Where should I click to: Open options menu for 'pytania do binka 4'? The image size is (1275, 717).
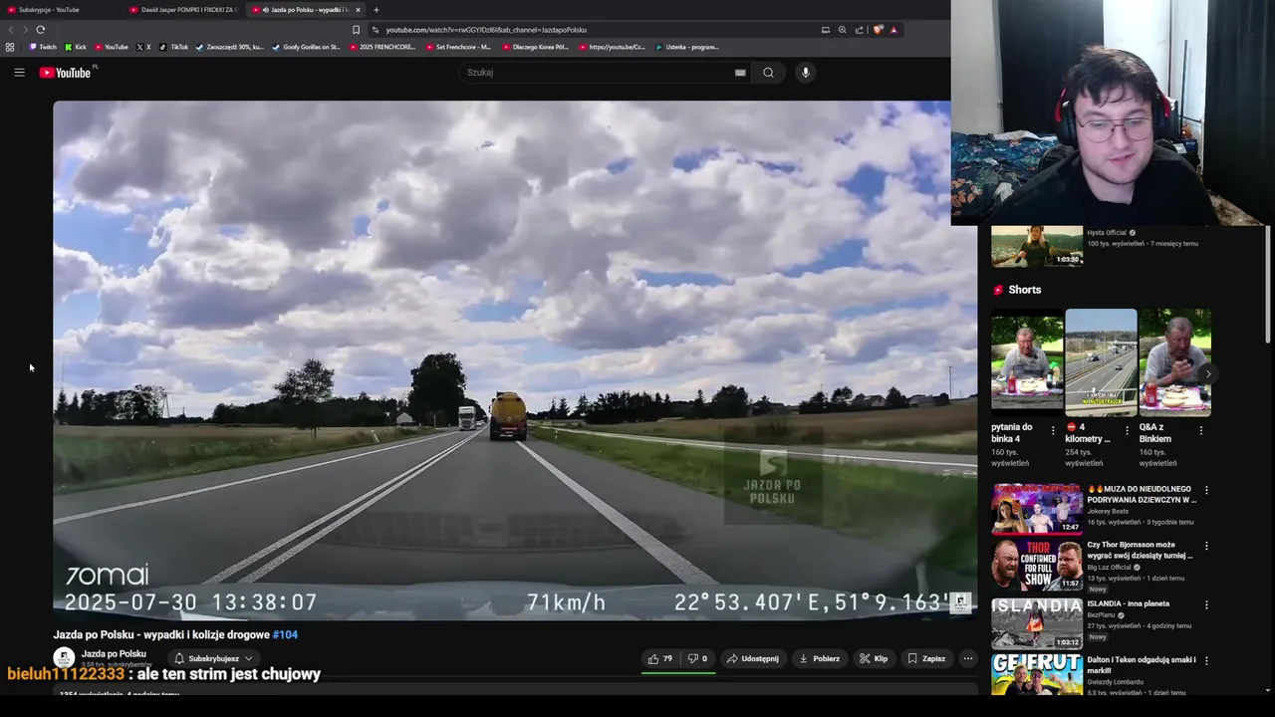tap(1053, 431)
